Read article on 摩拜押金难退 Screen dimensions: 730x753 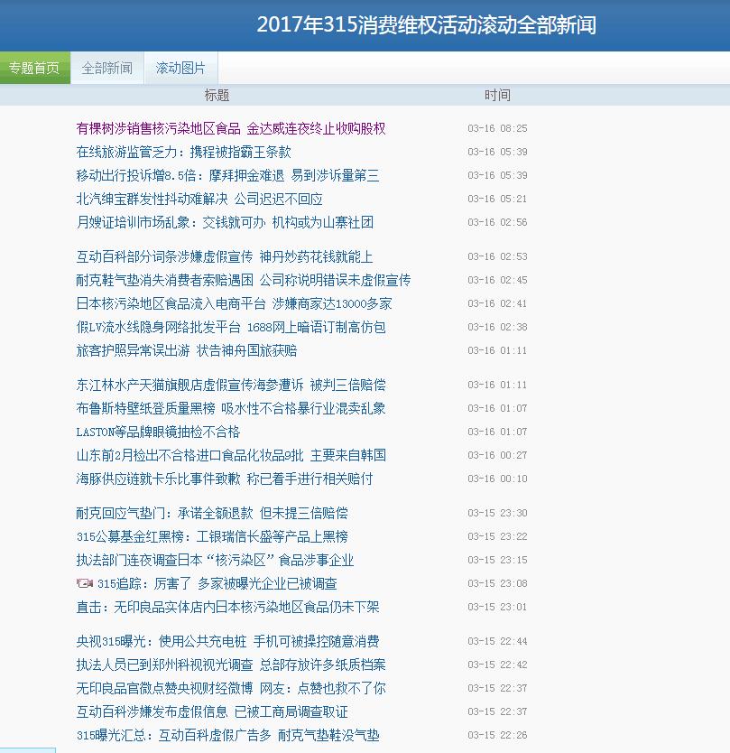tap(220, 175)
